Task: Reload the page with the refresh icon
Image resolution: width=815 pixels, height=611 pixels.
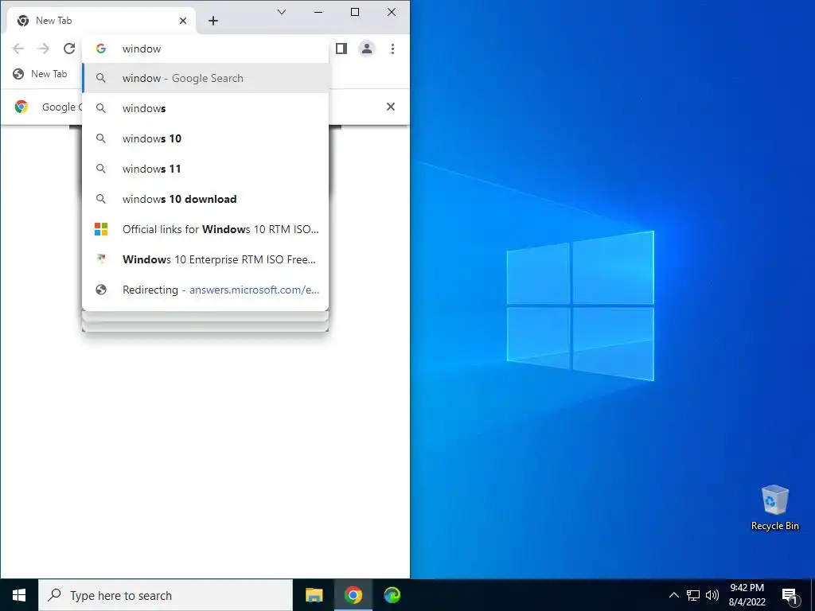Action: (x=69, y=49)
